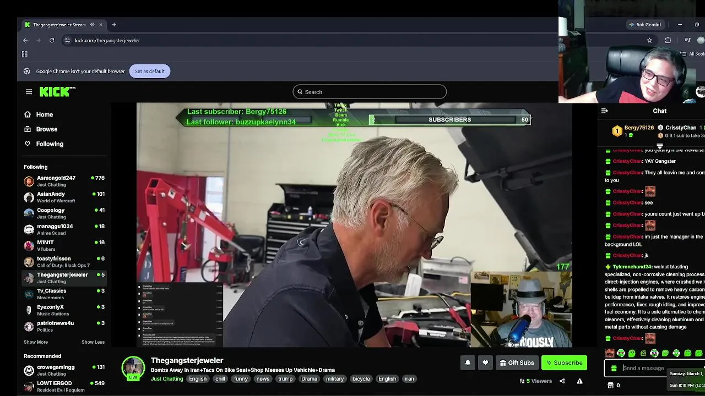Open a new tab with the plus button
The width and height of the screenshot is (705, 396).
(x=114, y=25)
